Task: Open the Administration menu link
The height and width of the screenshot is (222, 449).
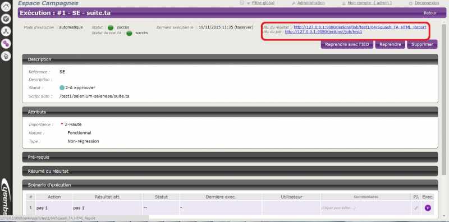Action: click(311, 3)
